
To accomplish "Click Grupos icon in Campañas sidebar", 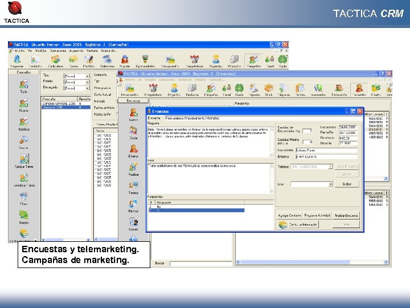I will pos(23,217).
